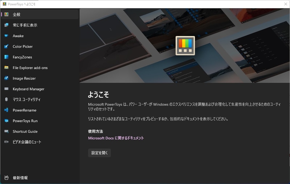This screenshot has height=184, width=290.
Task: Click the PowerToys Run icon
Action: coord(7,121)
